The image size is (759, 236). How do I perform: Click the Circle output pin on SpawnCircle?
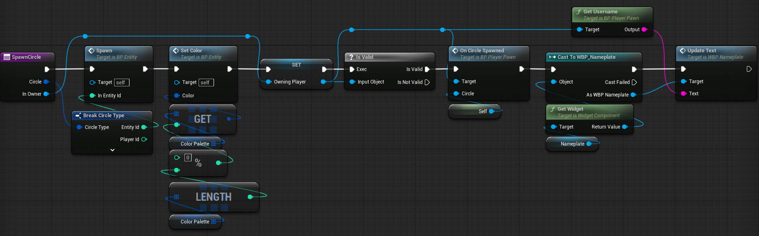coord(46,82)
